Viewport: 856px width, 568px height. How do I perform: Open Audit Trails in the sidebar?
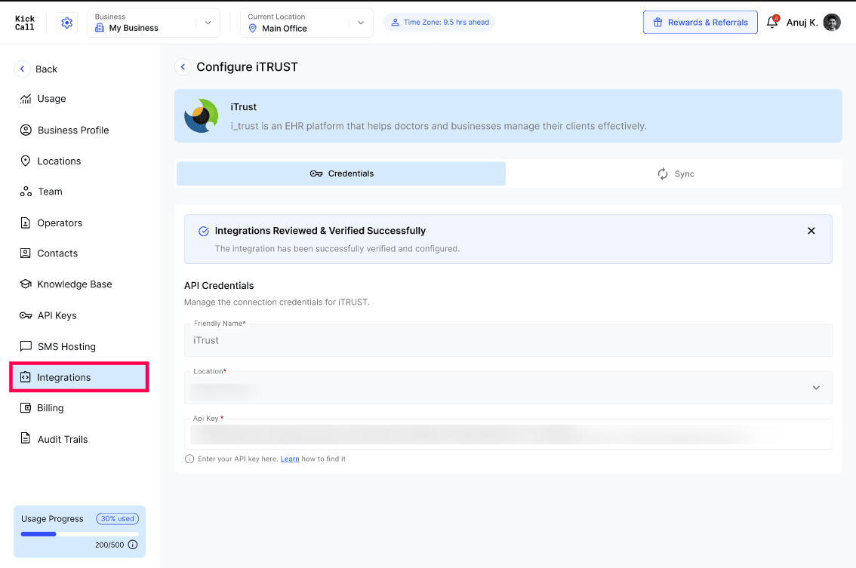79,439
